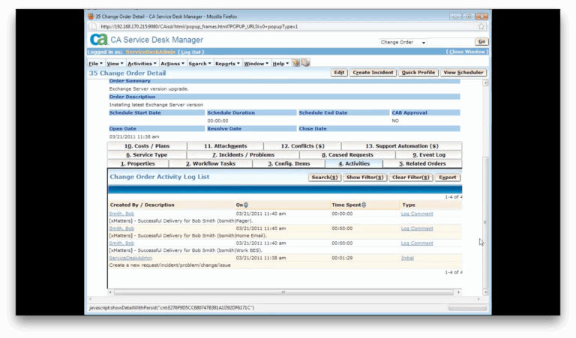Export the activity log list
Viewport: 576px width, 338px height.
[447, 178]
